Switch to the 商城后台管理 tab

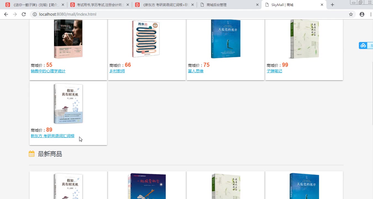coord(229,5)
